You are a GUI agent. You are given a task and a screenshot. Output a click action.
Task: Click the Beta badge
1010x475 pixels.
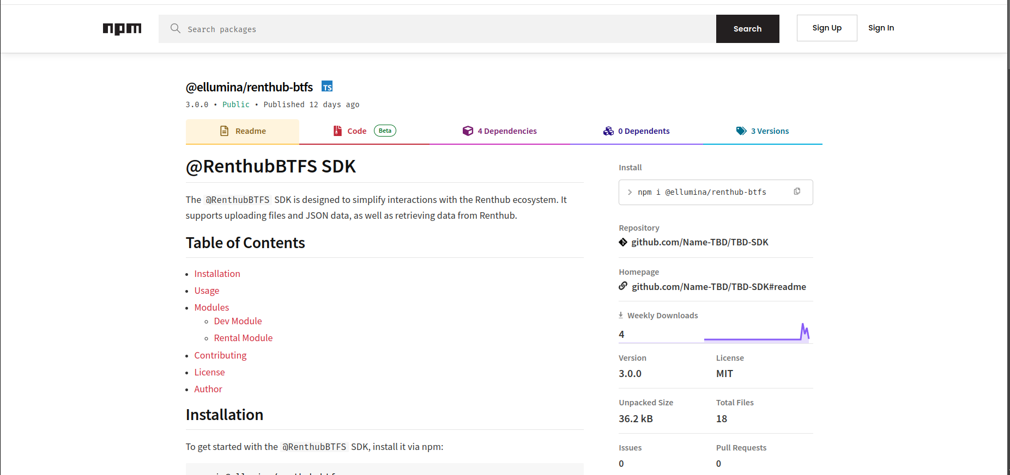[385, 131]
